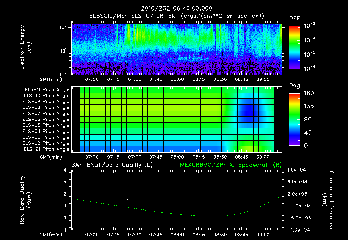Click the DEF energy flux color scale
Viewport: 348px width, 240px height.
pyautogui.click(x=294, y=47)
